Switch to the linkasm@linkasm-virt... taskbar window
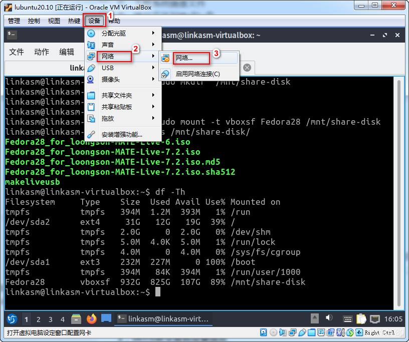The image size is (409, 342). 163,319
